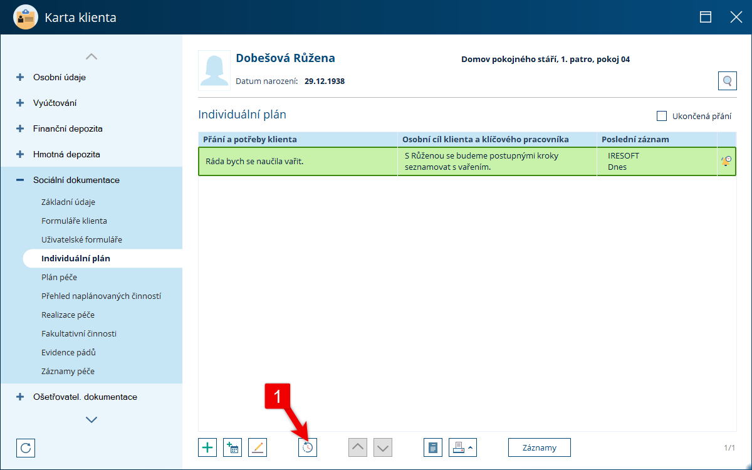Open Plán péče in the sidebar
The height and width of the screenshot is (470, 752).
pos(59,277)
